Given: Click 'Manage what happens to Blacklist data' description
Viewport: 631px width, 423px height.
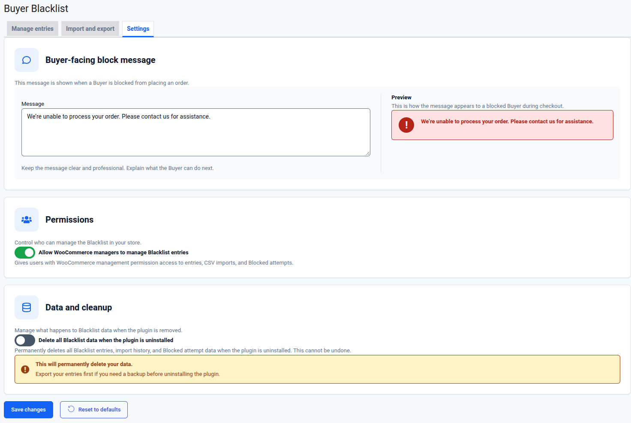Looking at the screenshot, I should (99, 331).
